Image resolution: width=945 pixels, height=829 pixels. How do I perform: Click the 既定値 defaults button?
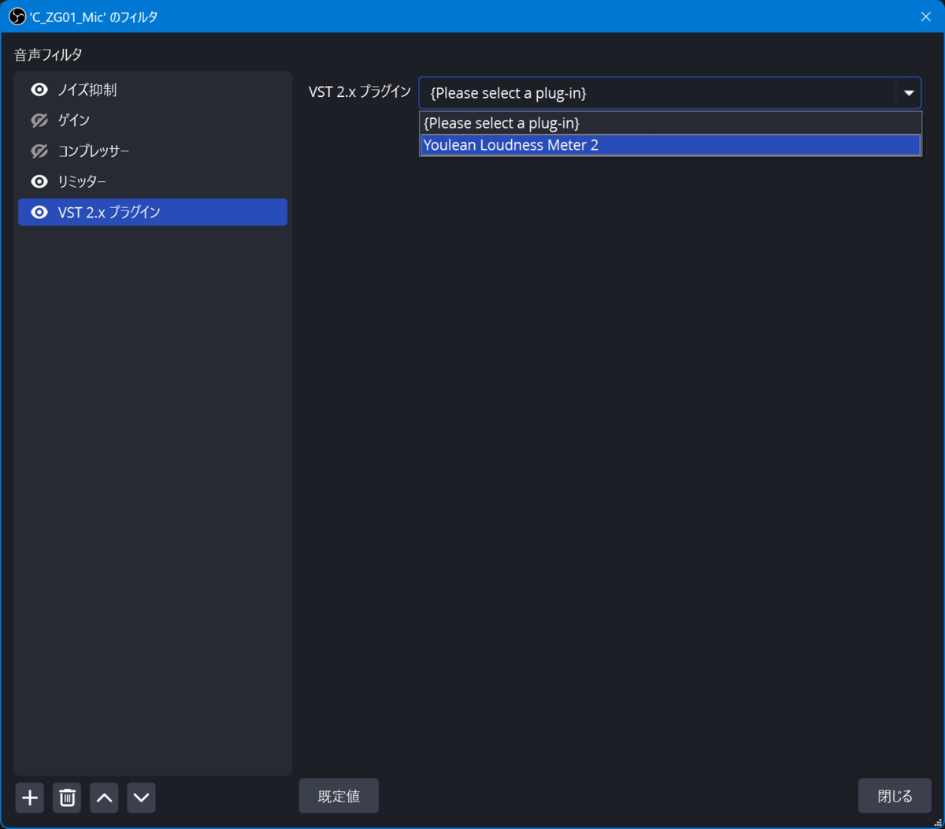point(339,796)
